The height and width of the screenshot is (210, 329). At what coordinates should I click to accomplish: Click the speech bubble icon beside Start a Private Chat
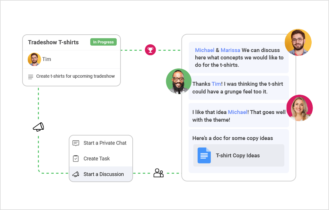click(76, 143)
